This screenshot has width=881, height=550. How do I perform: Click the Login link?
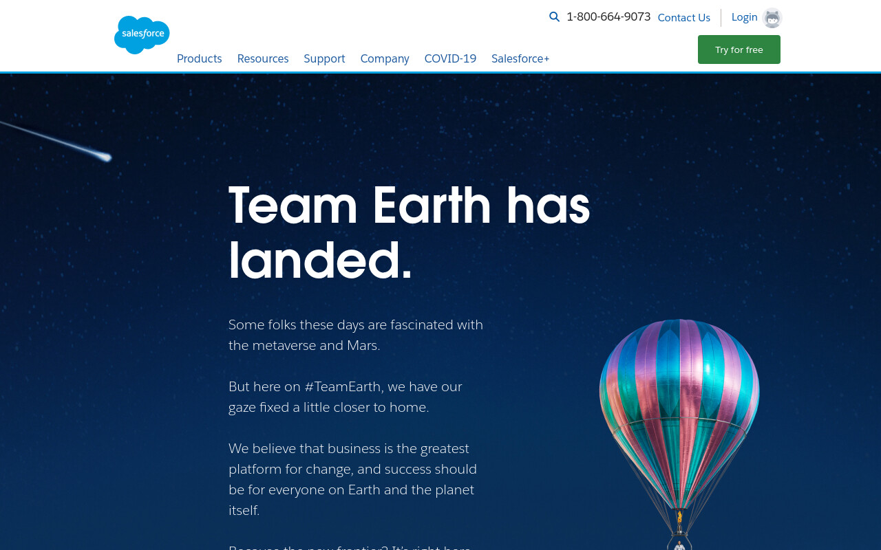pos(745,17)
